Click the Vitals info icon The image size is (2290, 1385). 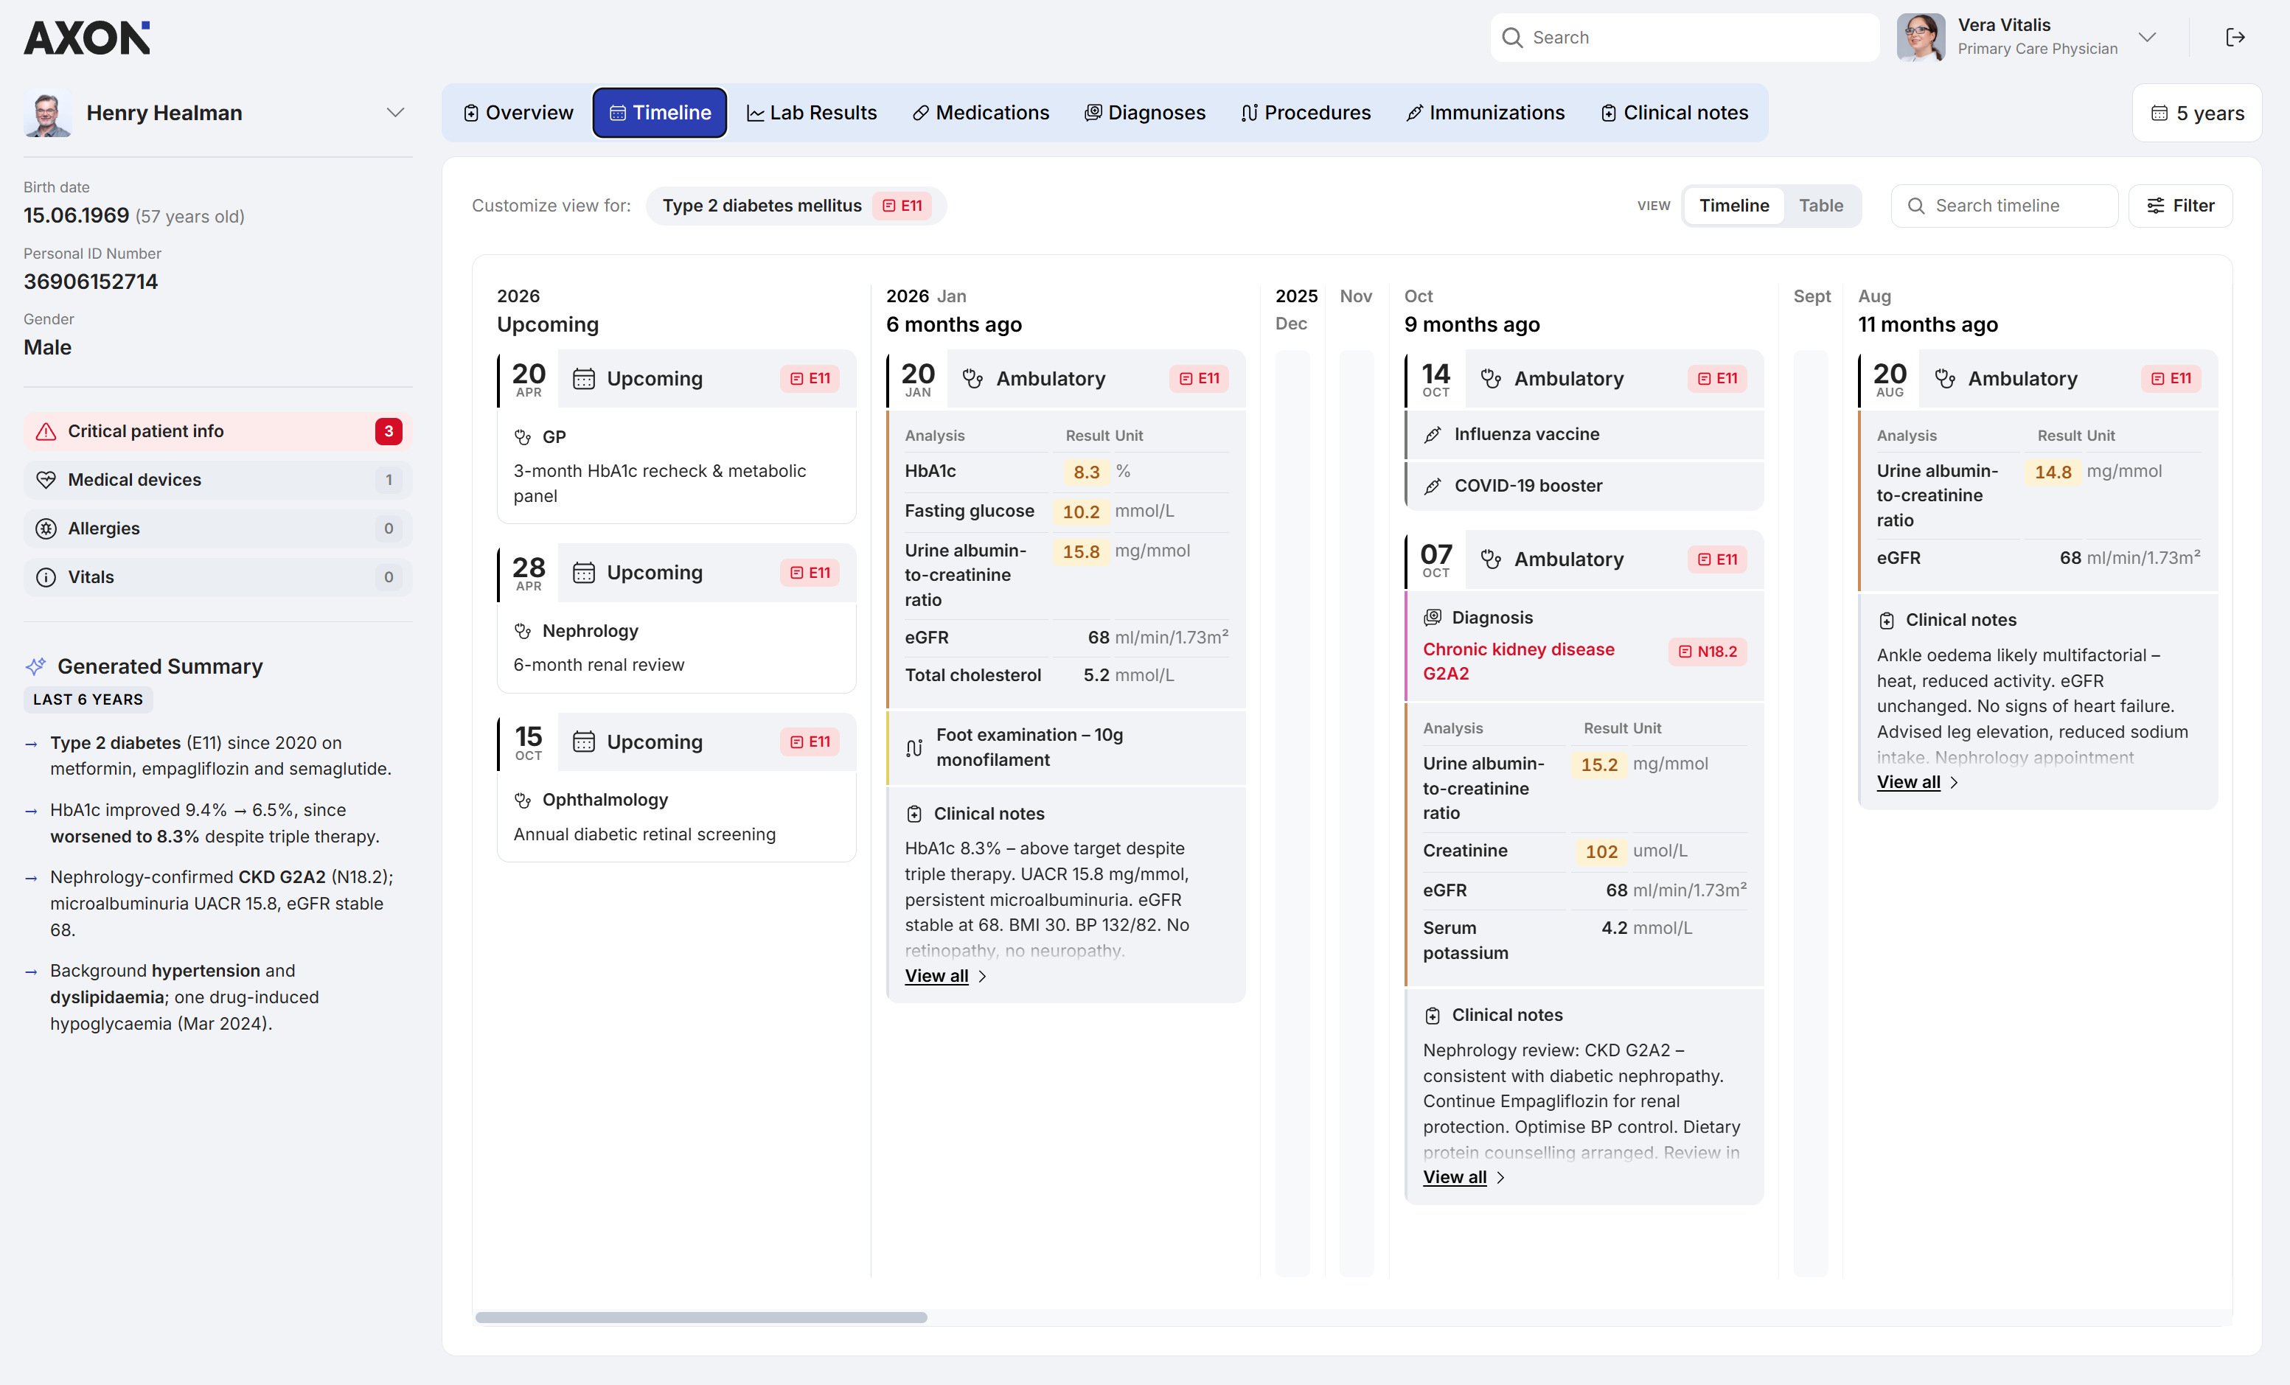tap(46, 577)
